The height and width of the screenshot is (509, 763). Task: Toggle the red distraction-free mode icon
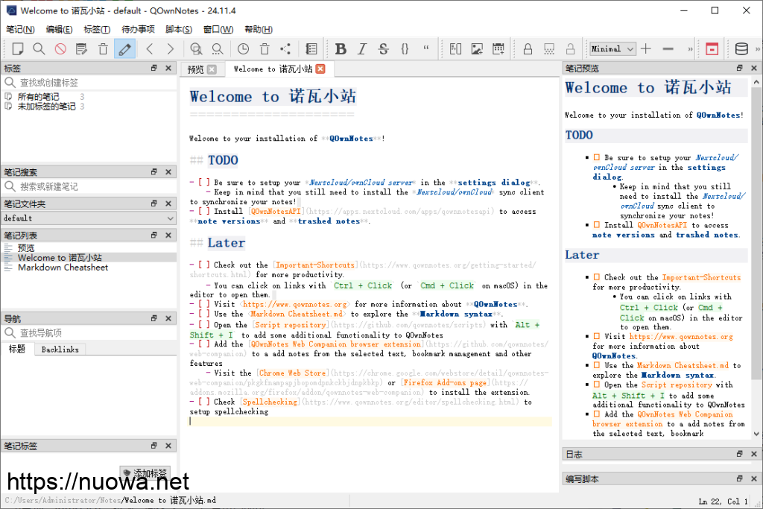click(x=712, y=49)
